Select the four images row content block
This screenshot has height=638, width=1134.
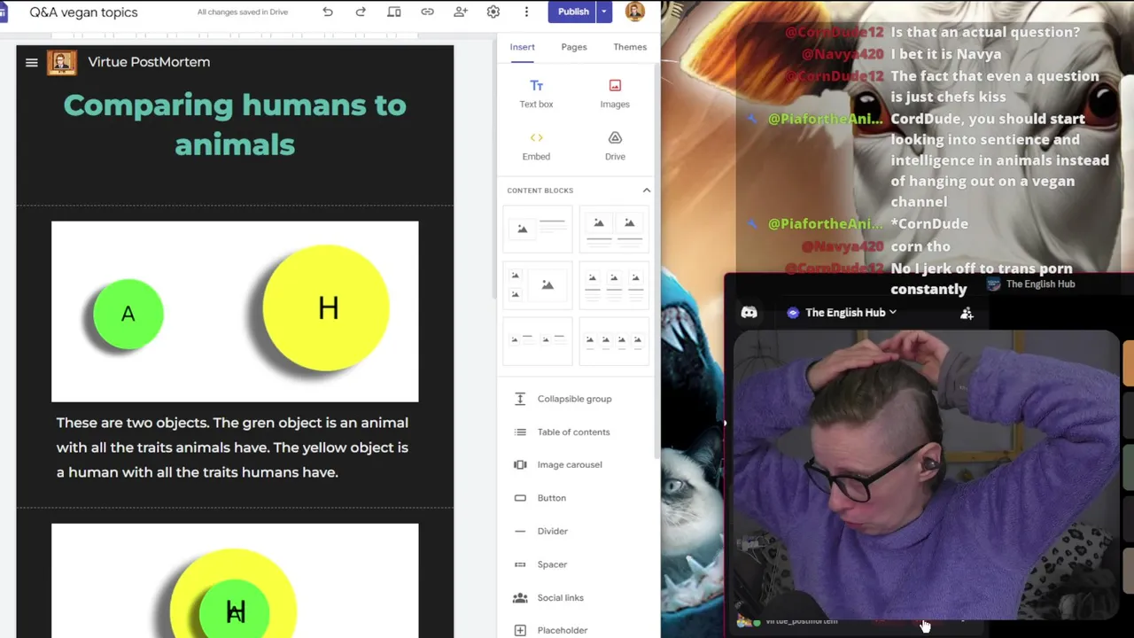pyautogui.click(x=614, y=341)
